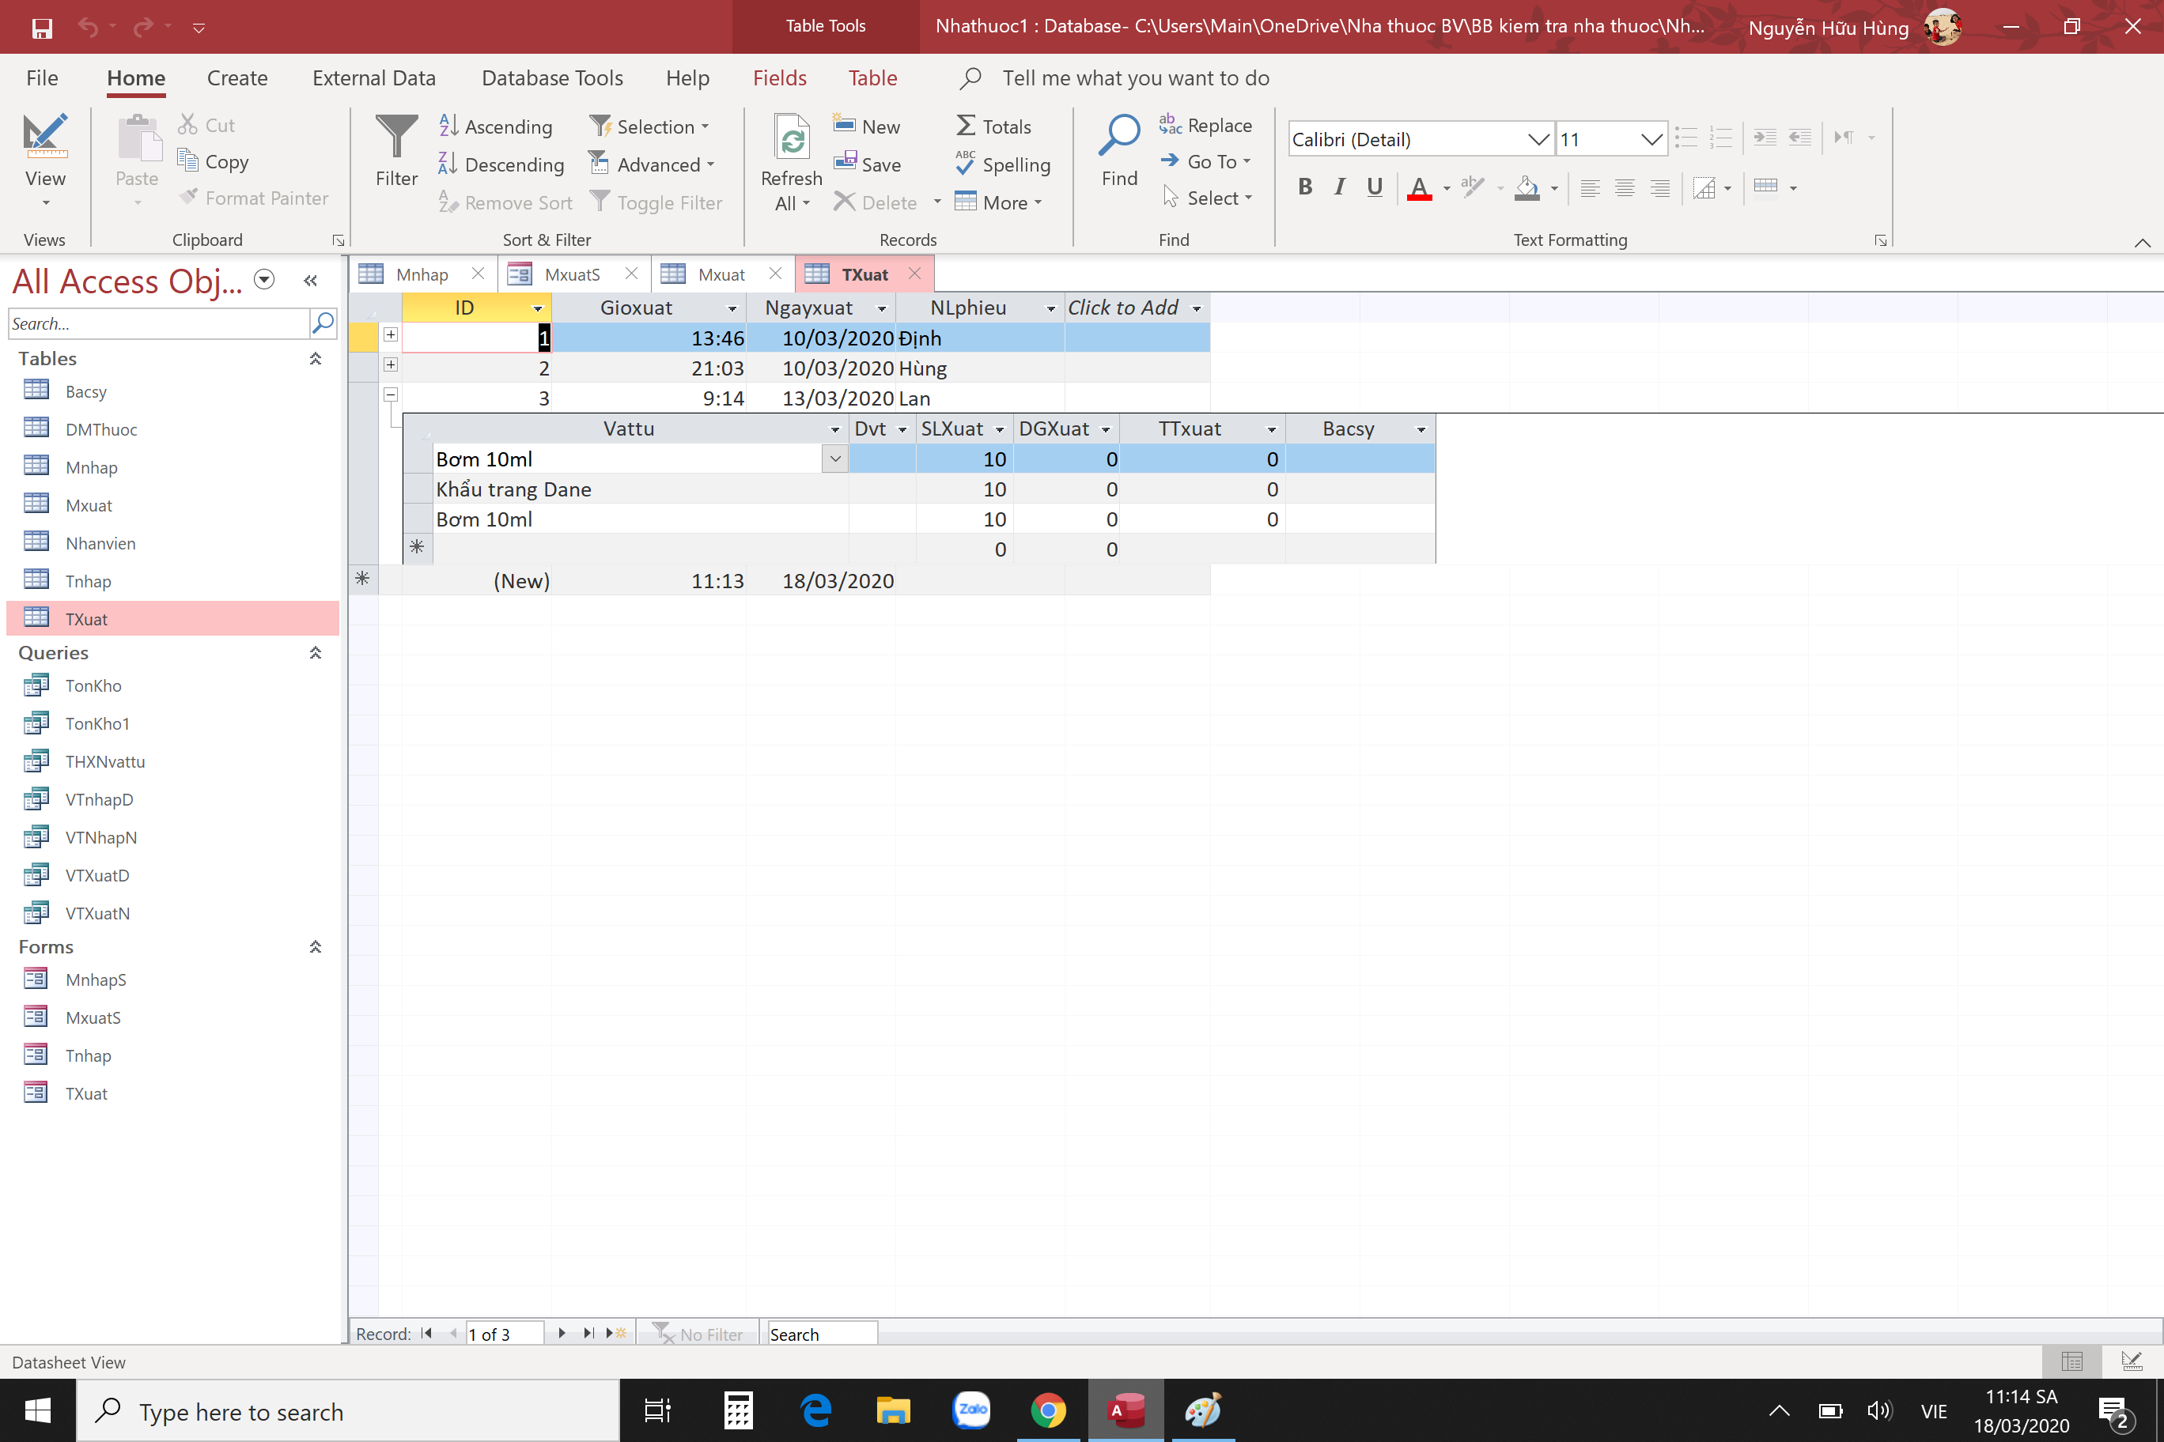Save the current record
Screen dimensions: 2164x1442
[868, 164]
